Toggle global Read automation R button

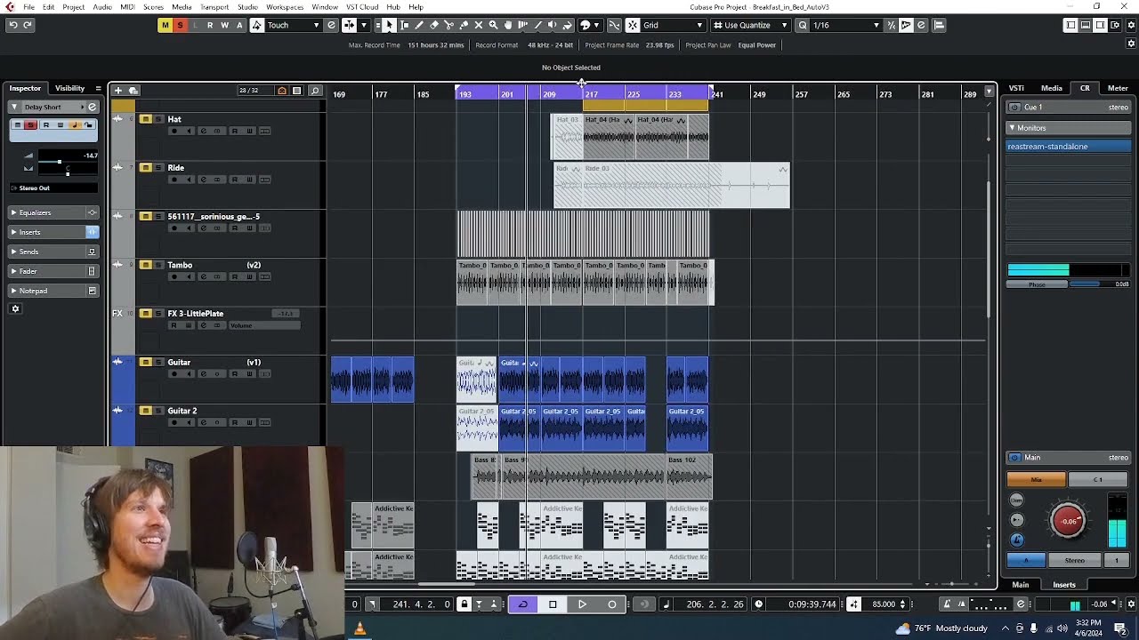point(210,25)
